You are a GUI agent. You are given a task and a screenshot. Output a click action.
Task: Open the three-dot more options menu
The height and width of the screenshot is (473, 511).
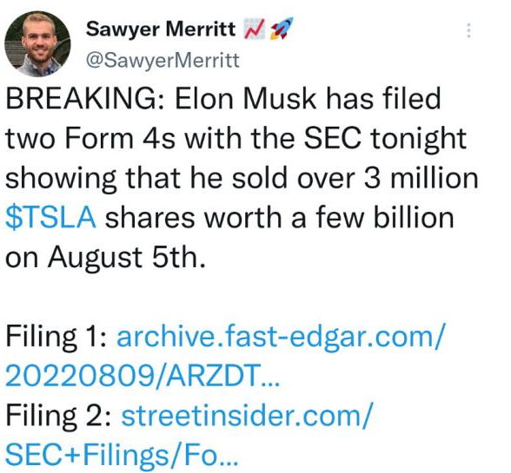[468, 30]
